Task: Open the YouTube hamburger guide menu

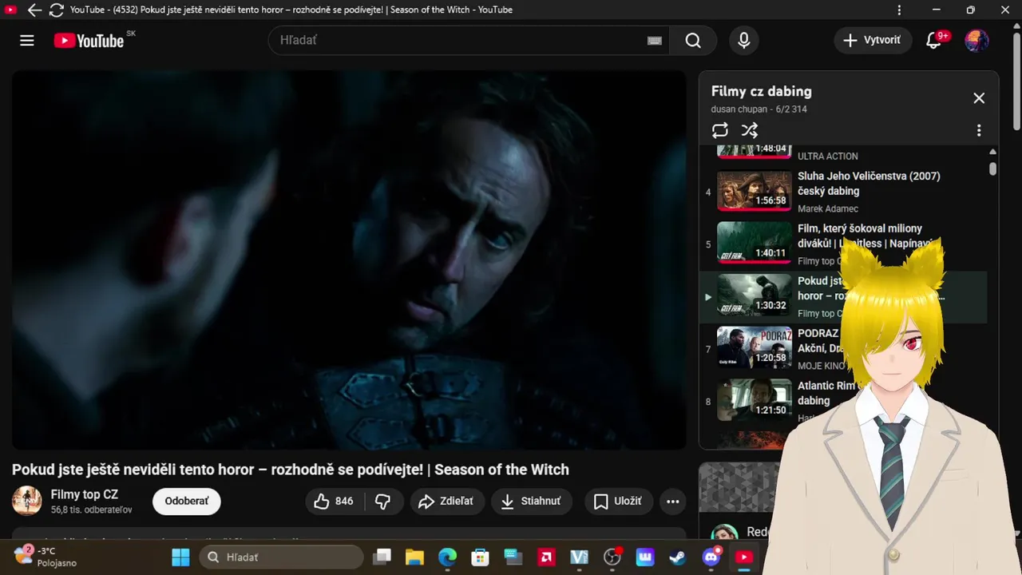Action: click(x=27, y=41)
